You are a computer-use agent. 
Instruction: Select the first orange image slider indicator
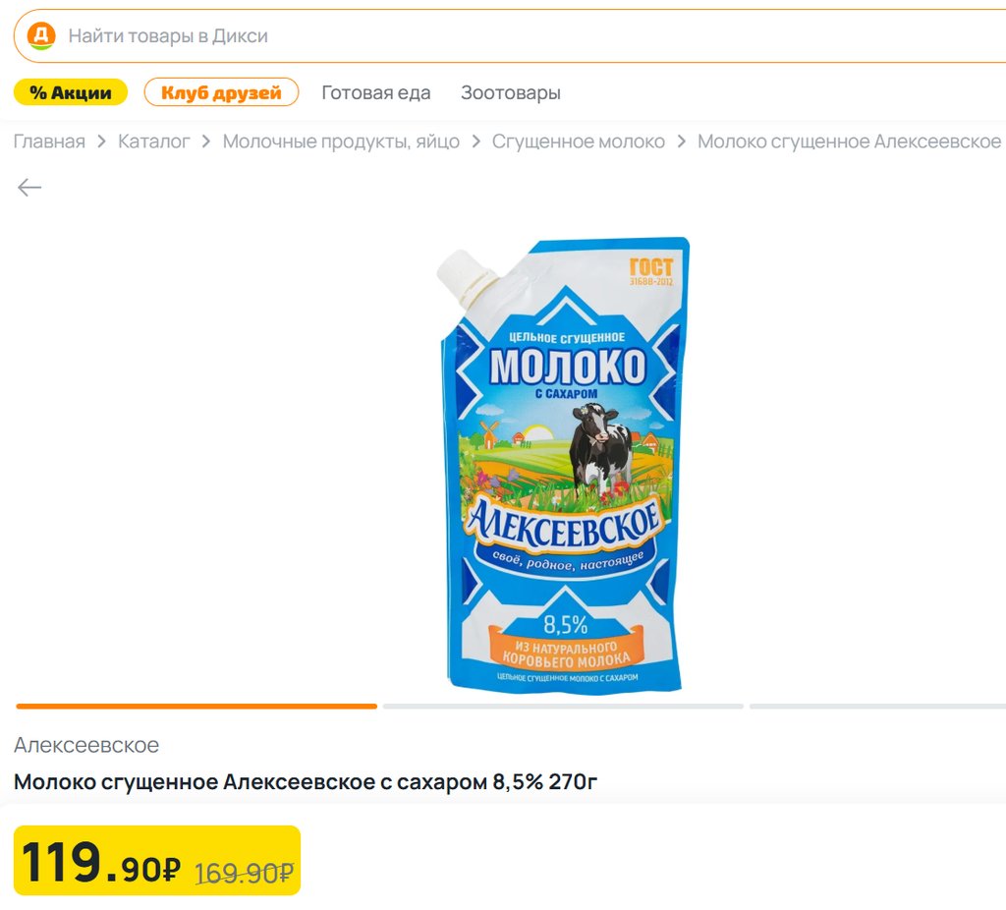[196, 706]
